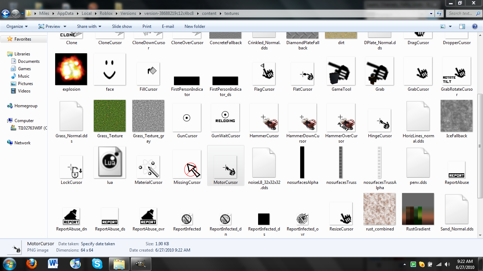Image resolution: width=483 pixels, height=271 pixels.
Task: Click the refresh icon beside the address bar
Action: click(x=439, y=13)
